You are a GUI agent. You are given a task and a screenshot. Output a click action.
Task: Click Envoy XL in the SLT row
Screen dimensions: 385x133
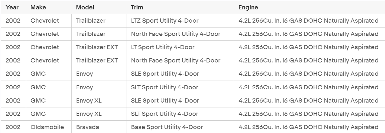tap(89, 114)
